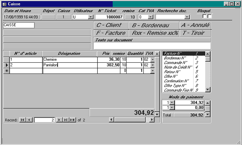Image resolution: width=242 pixels, height=145 pixels.
Task: Click the Désignation cell Pantalon
Action: pos(70,65)
